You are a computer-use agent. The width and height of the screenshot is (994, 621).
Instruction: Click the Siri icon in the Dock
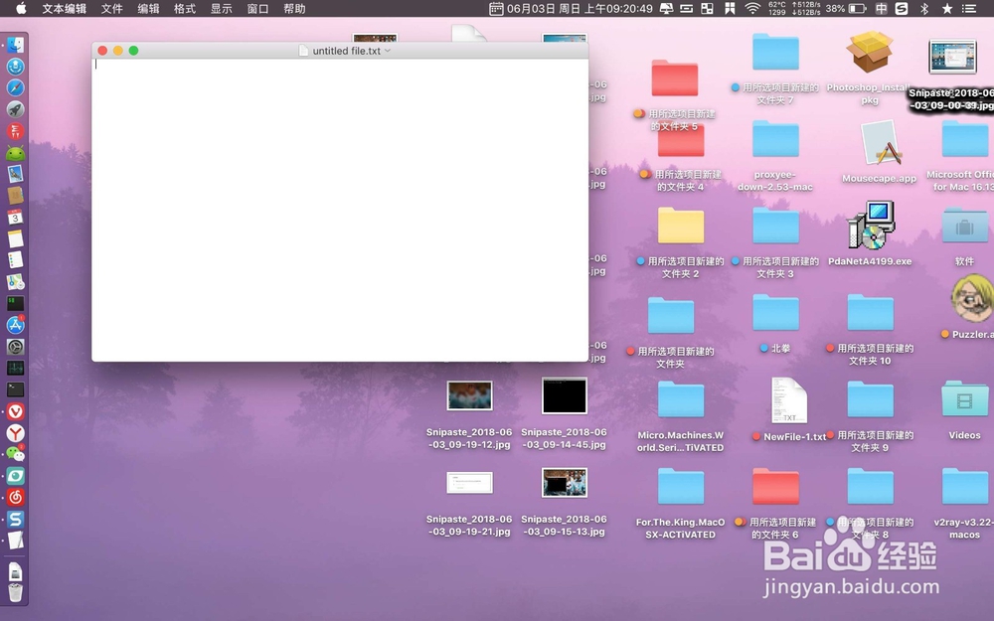coord(14,66)
